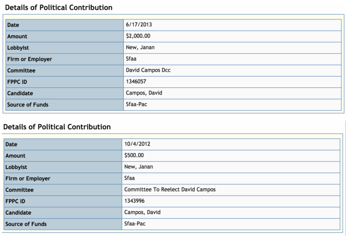The height and width of the screenshot is (236, 346).
Task: Click the Date label beside 10/4/2012
Action: (12, 144)
